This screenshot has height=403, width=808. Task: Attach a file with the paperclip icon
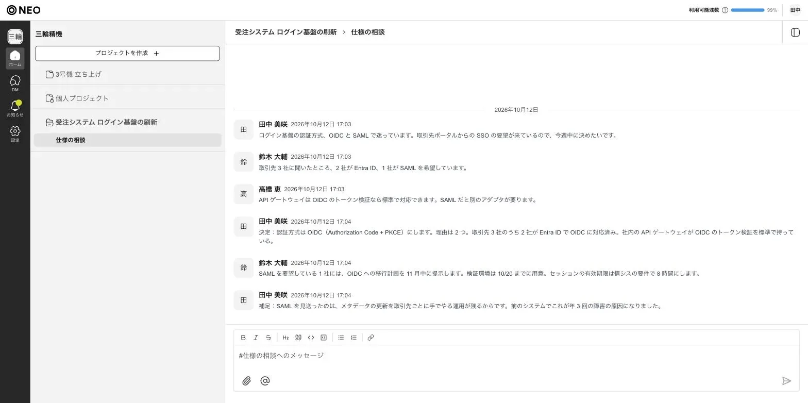point(247,381)
